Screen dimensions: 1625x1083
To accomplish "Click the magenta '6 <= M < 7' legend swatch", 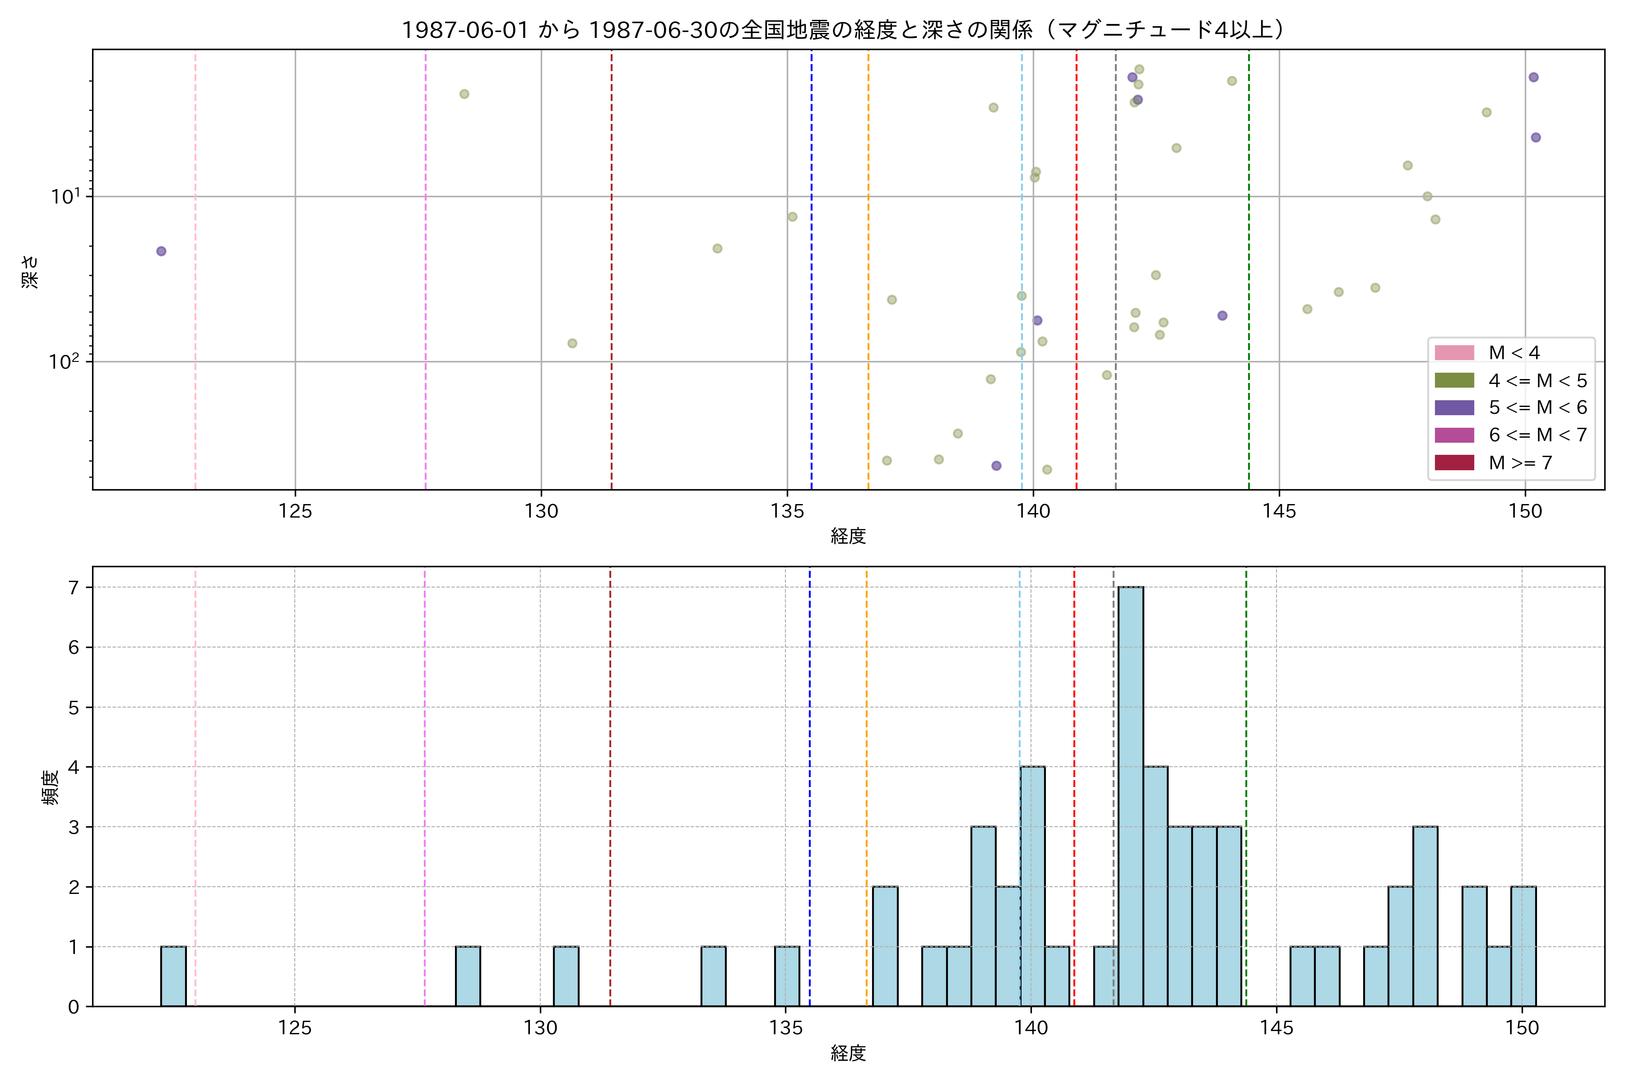I will [x=1453, y=435].
